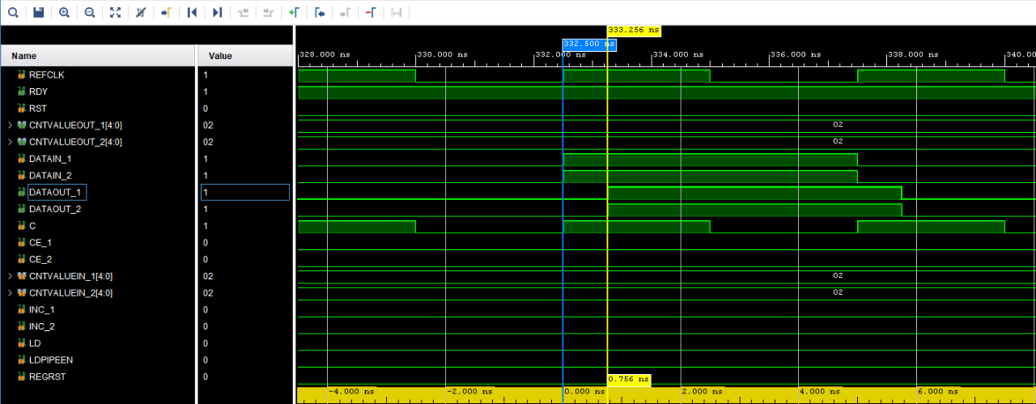Image resolution: width=1036 pixels, height=404 pixels.
Task: Click the CE_1 signal icon
Action: 22,242
